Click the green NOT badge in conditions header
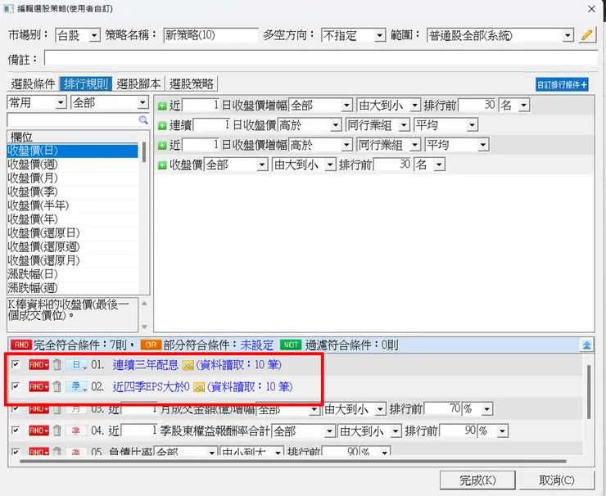Viewport: 606px width, 496px height. point(291,345)
